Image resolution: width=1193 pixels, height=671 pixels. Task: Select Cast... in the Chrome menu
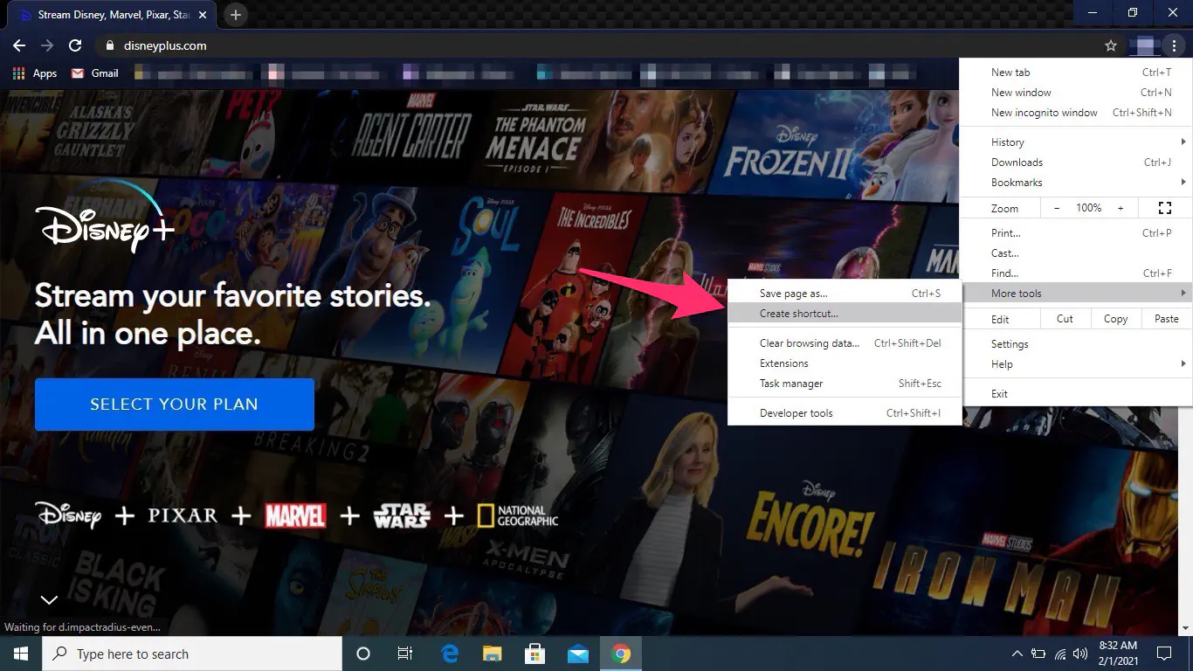1076,253
